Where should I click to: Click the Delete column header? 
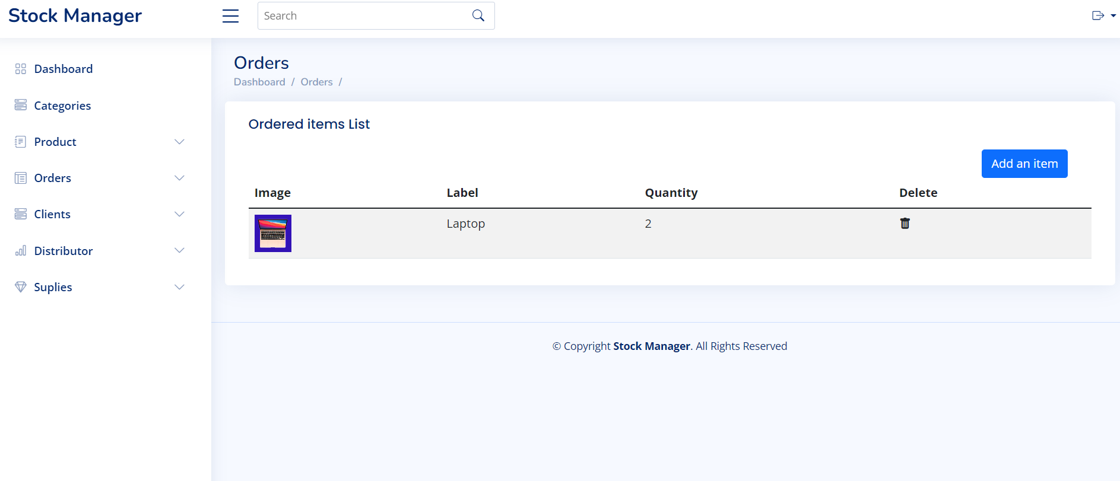[x=918, y=193]
